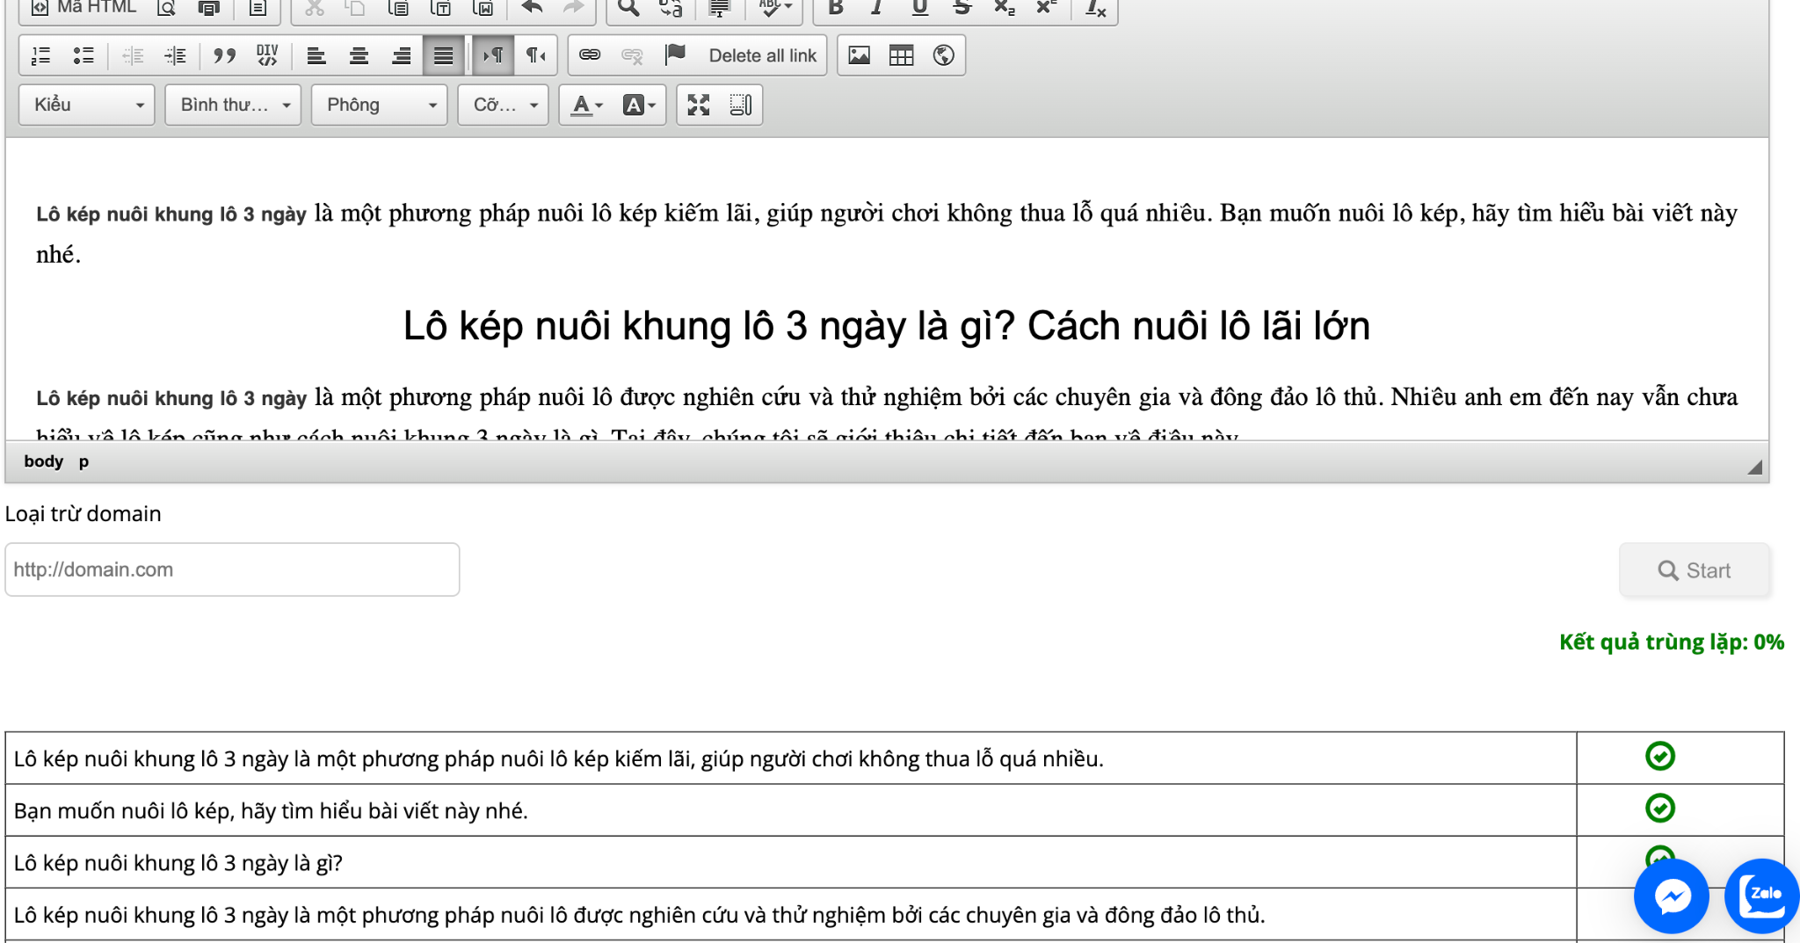Toggle right-to-left text direction
Viewport: 1800px width, 943px height.
(535, 55)
